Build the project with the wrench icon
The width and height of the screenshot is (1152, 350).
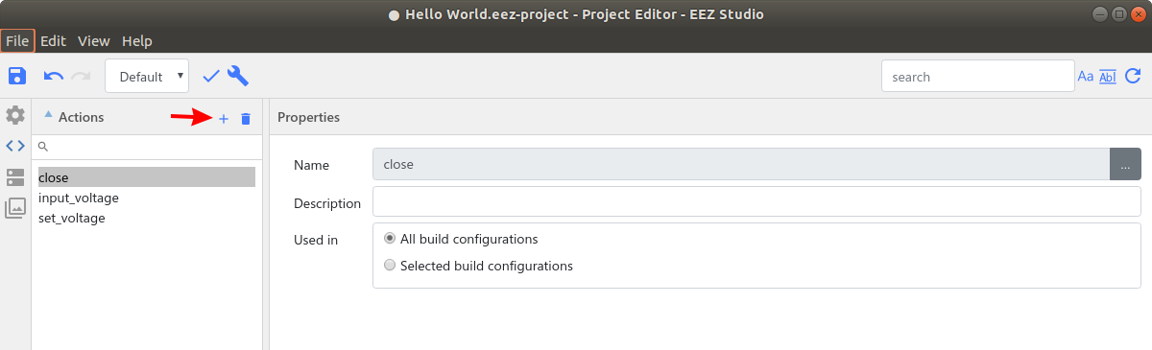pos(238,76)
